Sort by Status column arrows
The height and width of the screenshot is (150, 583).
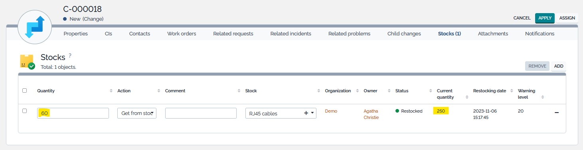point(431,91)
